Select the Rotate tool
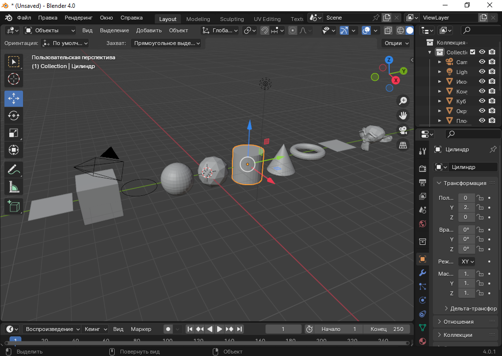The width and height of the screenshot is (502, 356). [14, 116]
